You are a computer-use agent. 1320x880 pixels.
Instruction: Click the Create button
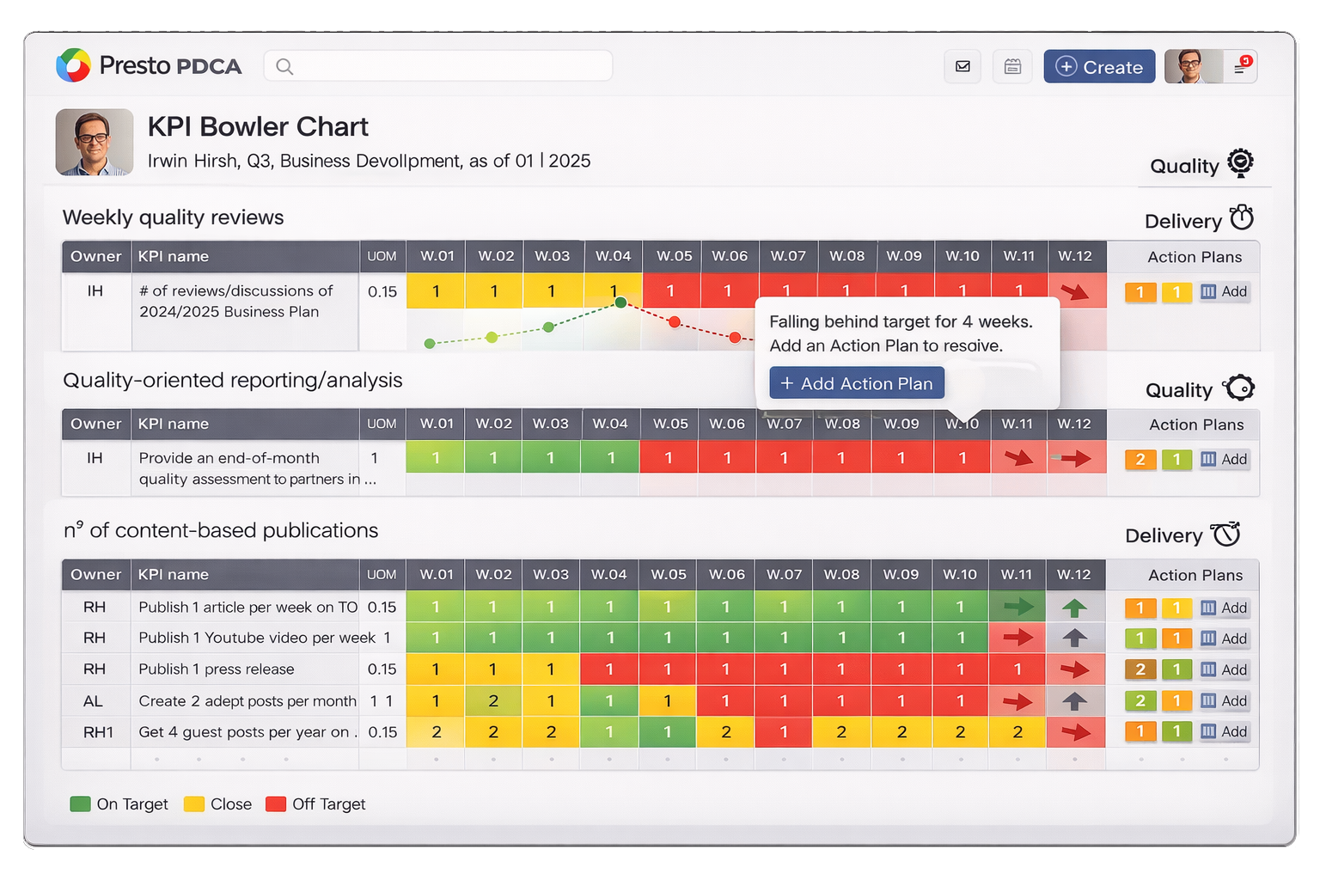(x=1099, y=67)
